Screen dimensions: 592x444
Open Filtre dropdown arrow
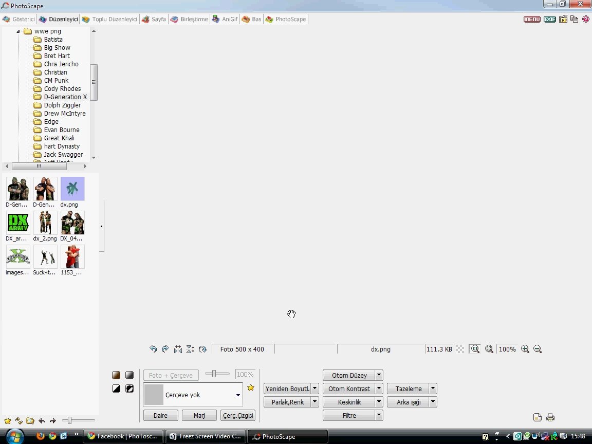click(379, 415)
